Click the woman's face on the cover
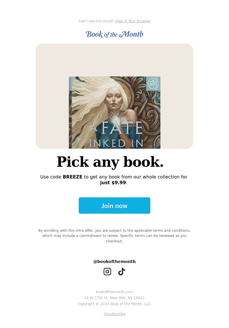The height and width of the screenshot is (328, 229). (114, 99)
